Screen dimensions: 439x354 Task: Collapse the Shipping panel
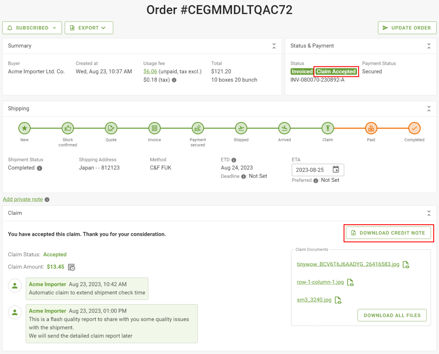(x=429, y=109)
